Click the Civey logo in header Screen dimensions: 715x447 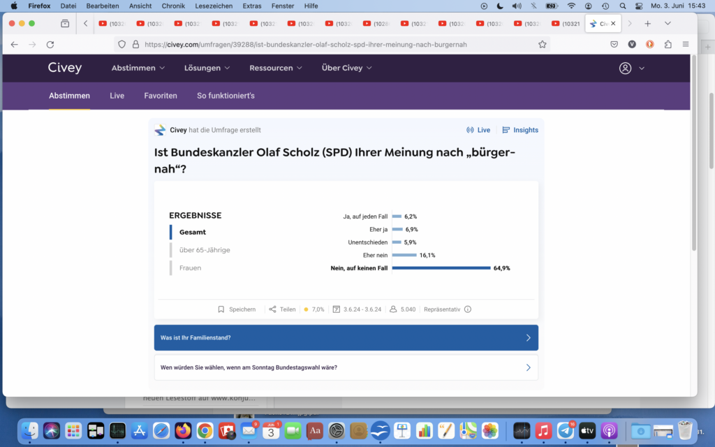click(x=65, y=68)
